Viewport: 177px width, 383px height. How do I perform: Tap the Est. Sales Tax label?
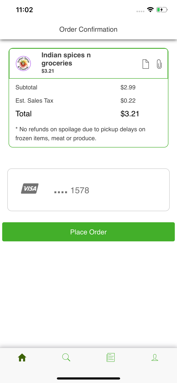34,101
